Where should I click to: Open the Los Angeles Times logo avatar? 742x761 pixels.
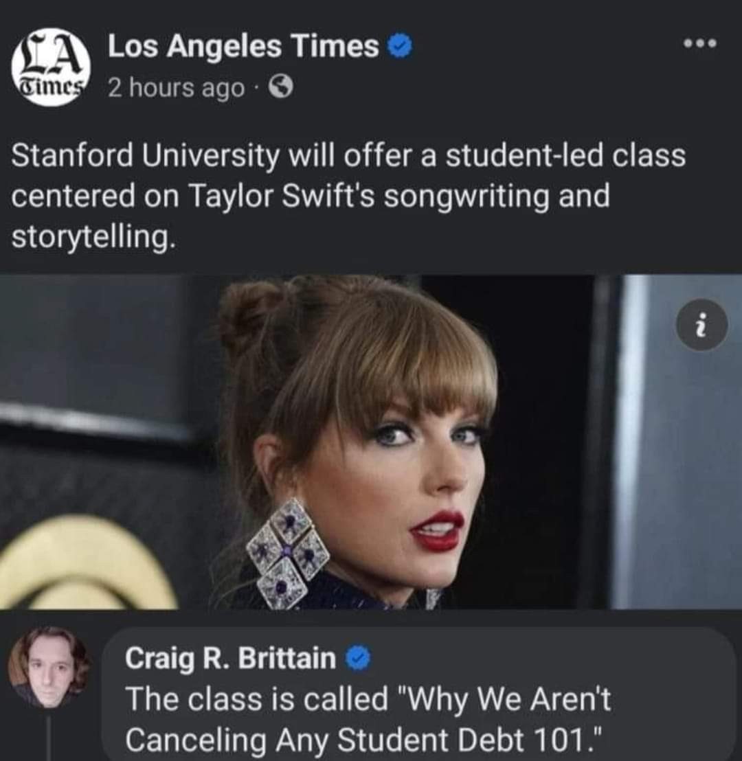point(51,67)
